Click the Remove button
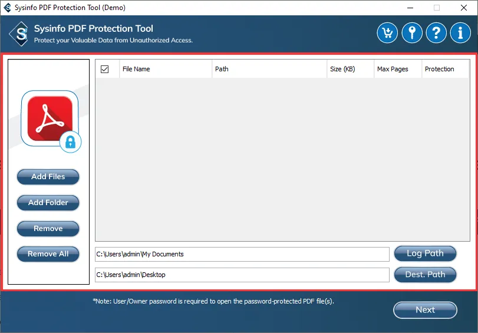 click(48, 229)
